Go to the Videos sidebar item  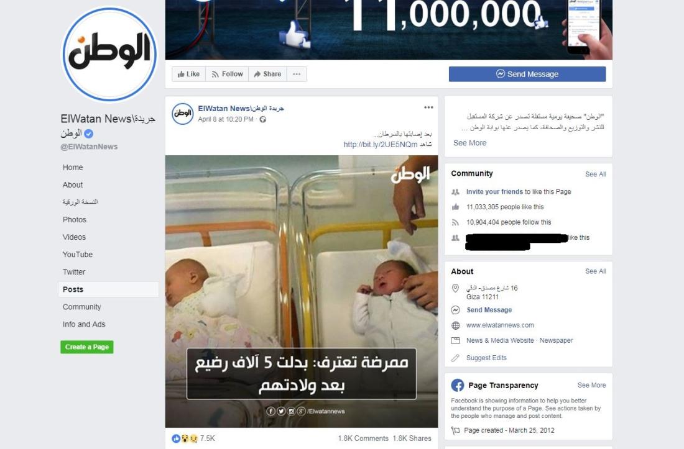pos(74,237)
